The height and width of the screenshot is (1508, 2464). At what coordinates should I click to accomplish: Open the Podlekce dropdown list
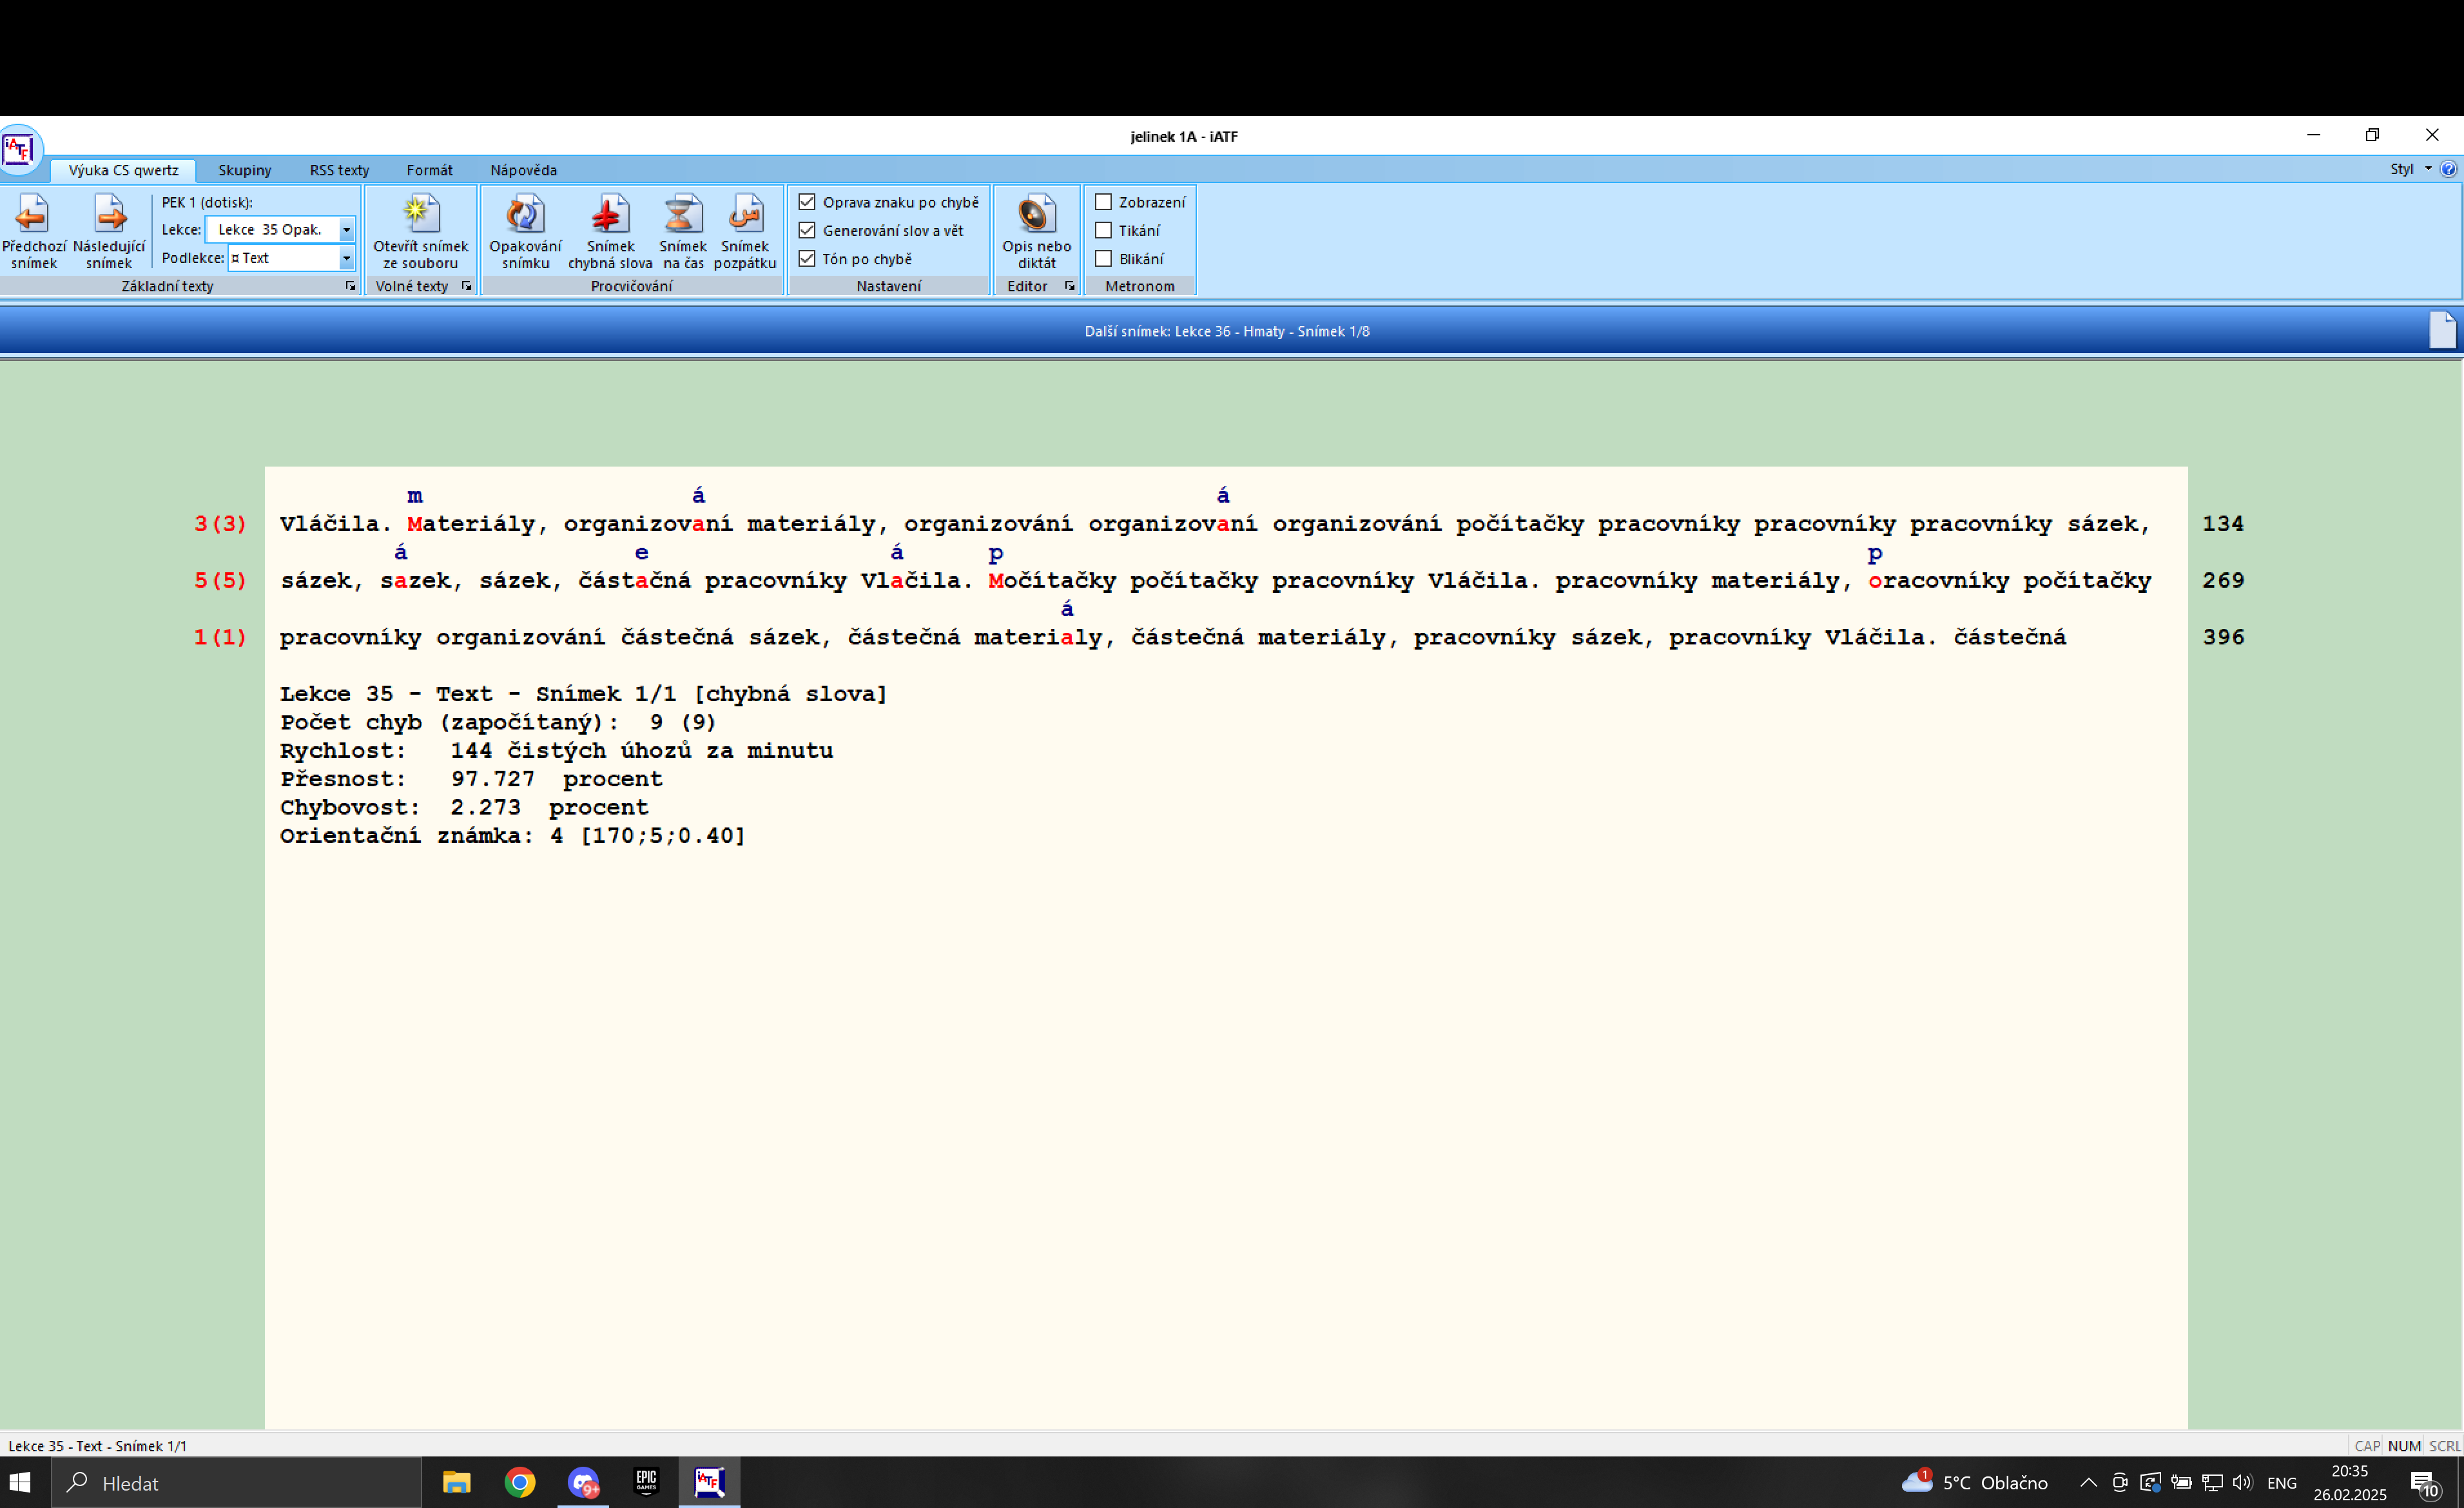pos(346,258)
